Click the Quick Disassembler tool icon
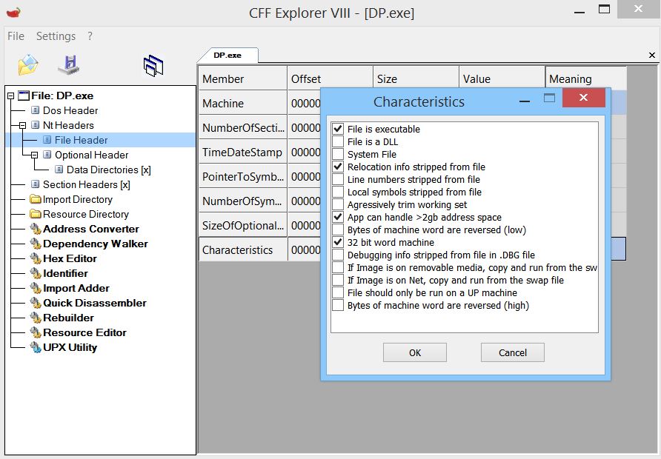Screen dimensions: 661x459 36,303
